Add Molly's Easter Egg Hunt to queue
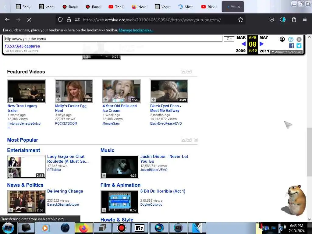Image resolution: width=312 pixels, height=234 pixels. pyautogui.click(x=58, y=100)
